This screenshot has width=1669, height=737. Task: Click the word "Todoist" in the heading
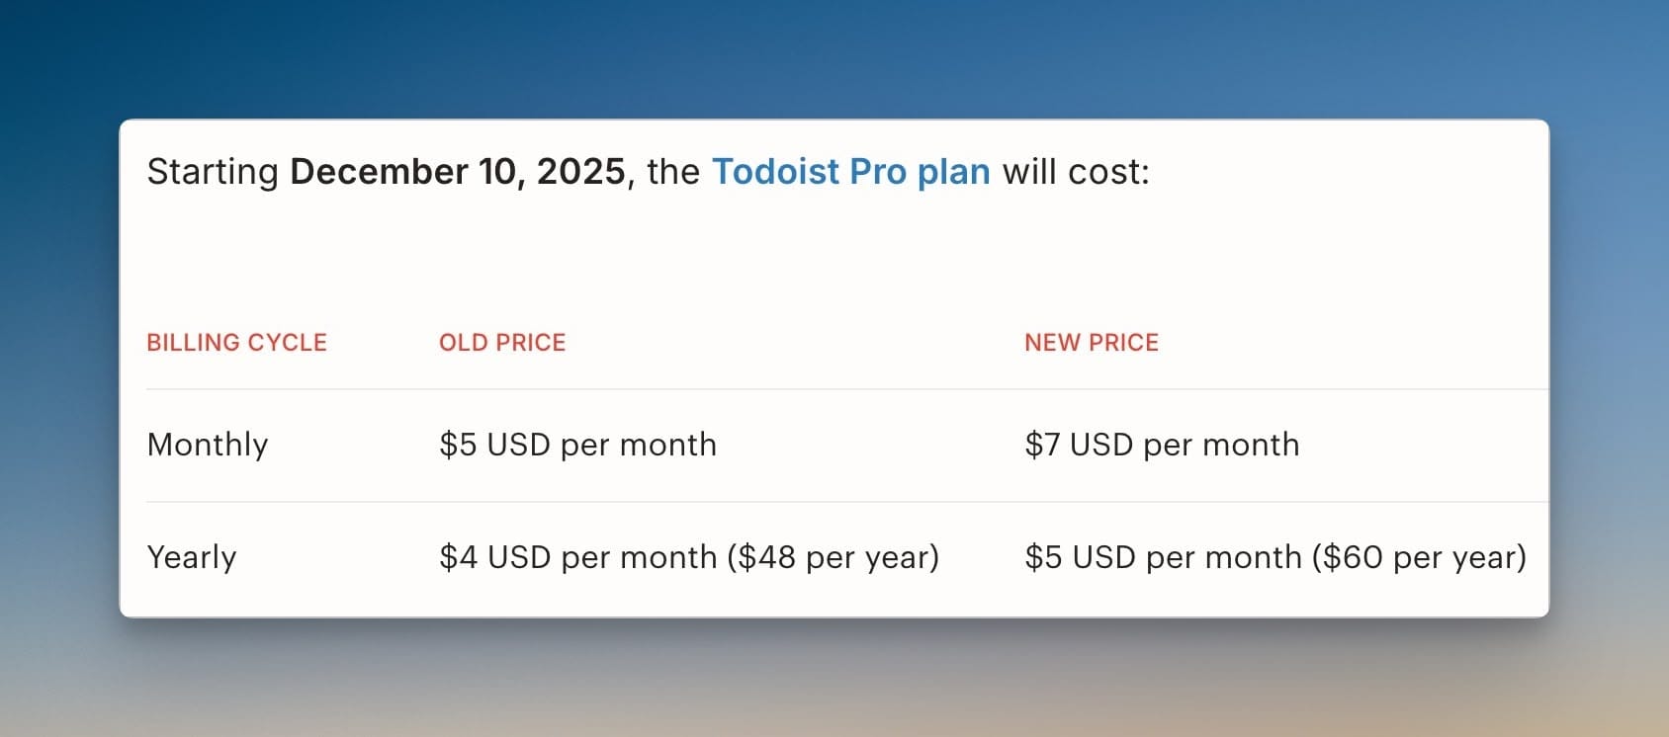pyautogui.click(x=775, y=172)
